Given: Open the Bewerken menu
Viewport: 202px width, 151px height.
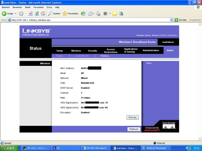Looking at the screenshot, I should 17,7.
